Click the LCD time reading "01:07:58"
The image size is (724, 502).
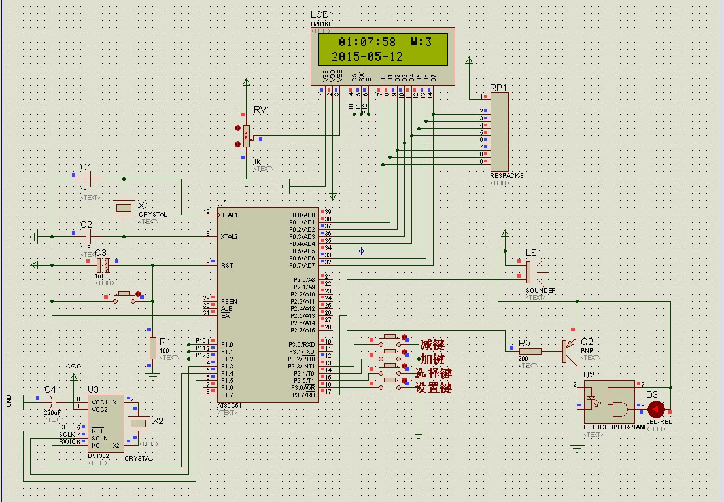367,42
